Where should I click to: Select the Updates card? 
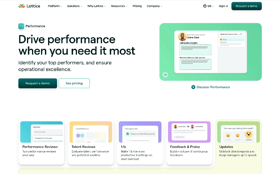(x=238, y=142)
